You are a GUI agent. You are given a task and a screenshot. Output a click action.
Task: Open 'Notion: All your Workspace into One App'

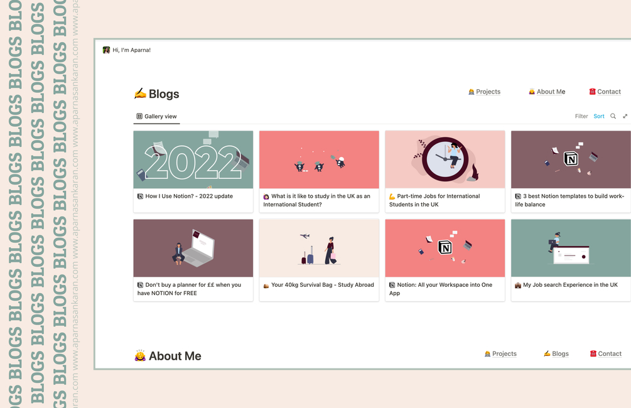445,260
